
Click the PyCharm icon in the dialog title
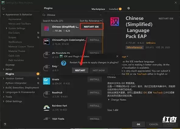click(61, 56)
